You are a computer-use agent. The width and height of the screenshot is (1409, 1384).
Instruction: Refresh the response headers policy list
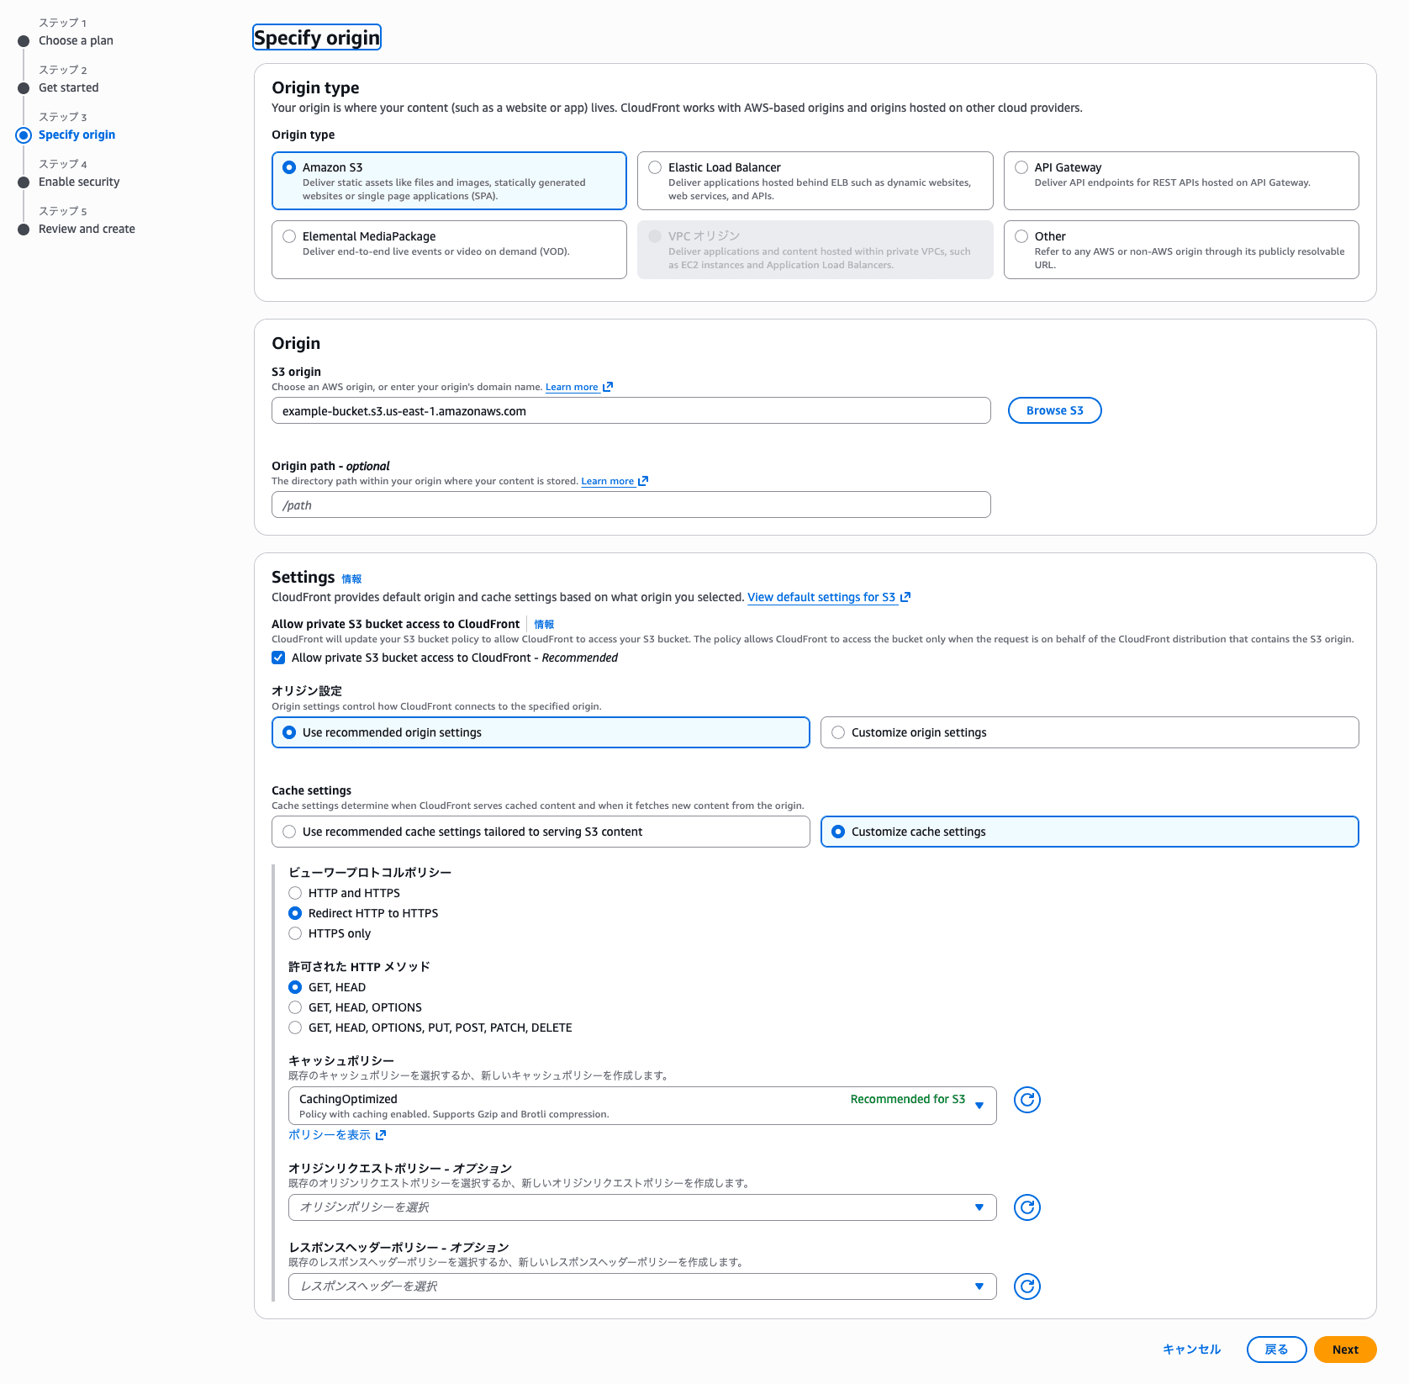click(x=1026, y=1286)
